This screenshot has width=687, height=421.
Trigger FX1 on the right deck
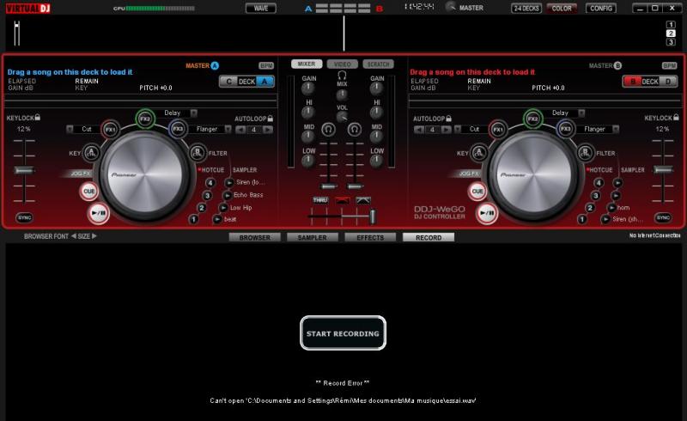498,130
